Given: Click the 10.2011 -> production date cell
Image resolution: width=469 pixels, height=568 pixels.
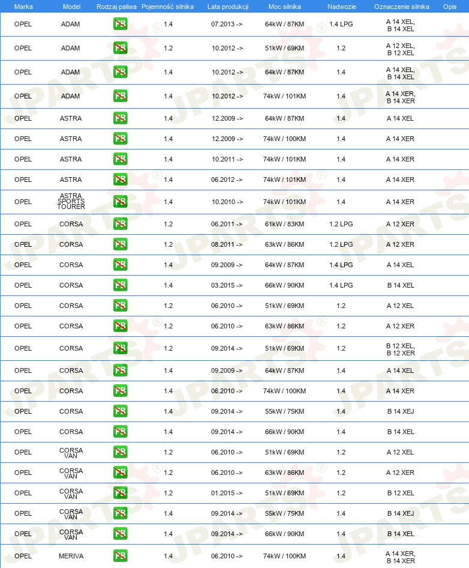Looking at the screenshot, I should (227, 159).
